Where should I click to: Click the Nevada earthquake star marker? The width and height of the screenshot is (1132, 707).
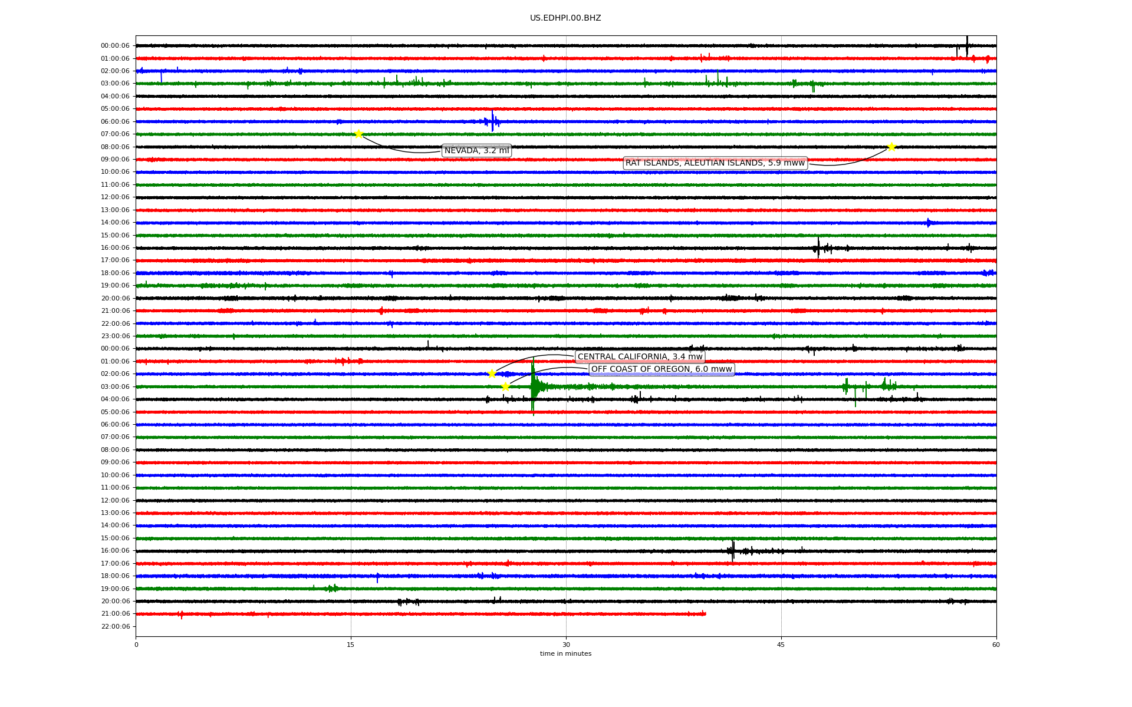point(358,134)
